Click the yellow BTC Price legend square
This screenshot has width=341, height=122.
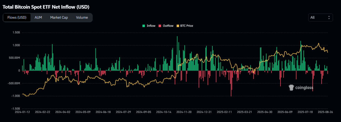[179, 26]
